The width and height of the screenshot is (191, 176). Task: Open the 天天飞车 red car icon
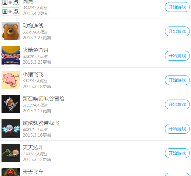pyautogui.click(x=11, y=172)
